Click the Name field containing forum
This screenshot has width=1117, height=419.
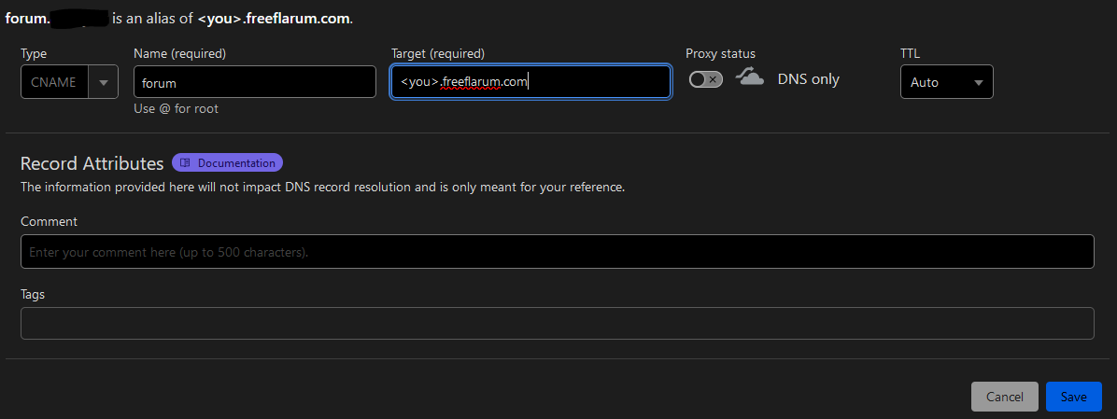[254, 82]
